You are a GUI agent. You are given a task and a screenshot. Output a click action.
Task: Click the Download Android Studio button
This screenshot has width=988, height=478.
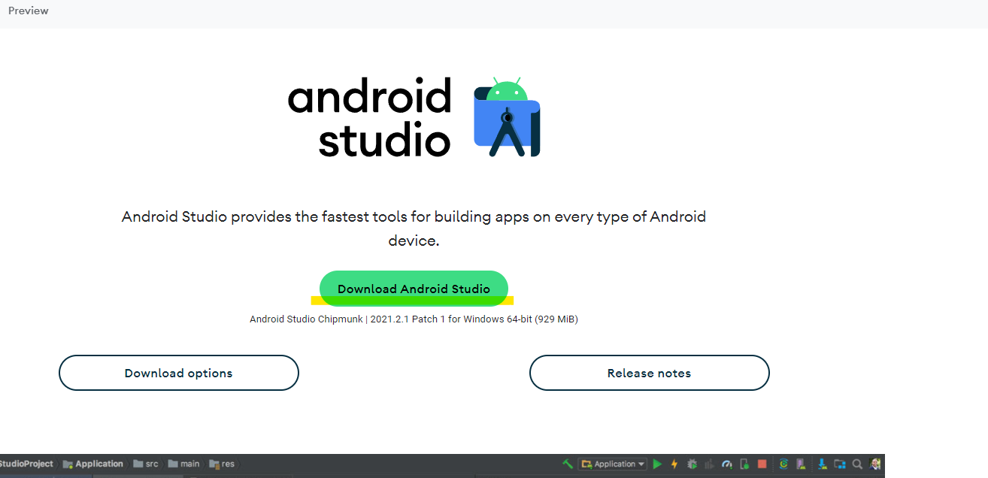[414, 289]
